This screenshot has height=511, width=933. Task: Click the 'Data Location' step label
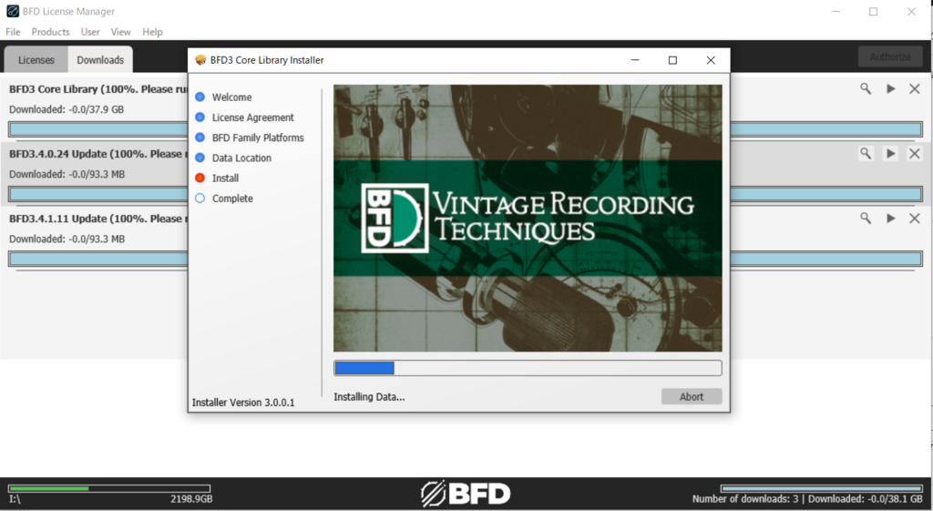pyautogui.click(x=241, y=158)
